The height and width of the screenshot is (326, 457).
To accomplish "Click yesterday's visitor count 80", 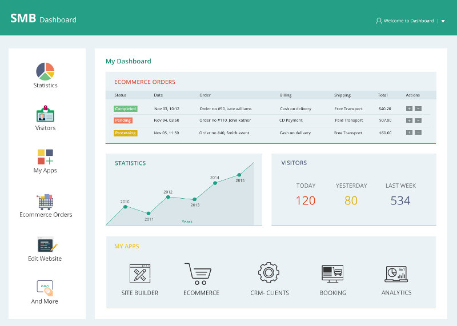I will coord(351,201).
